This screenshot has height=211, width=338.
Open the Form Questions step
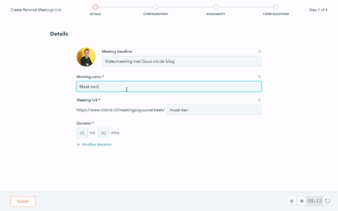click(276, 7)
